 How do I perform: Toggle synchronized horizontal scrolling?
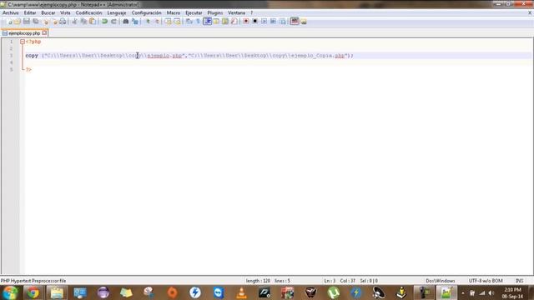pos(177,22)
